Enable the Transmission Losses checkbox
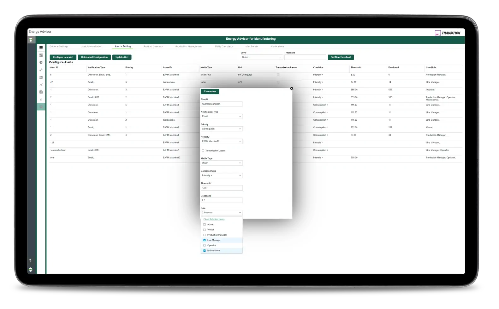 (203, 151)
